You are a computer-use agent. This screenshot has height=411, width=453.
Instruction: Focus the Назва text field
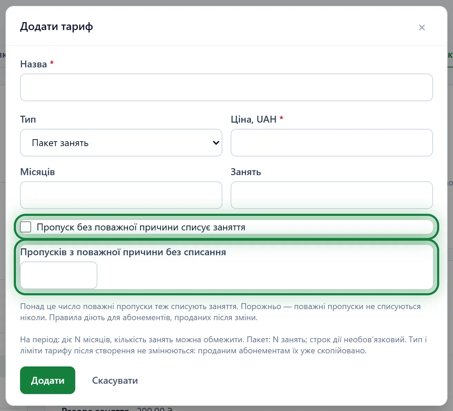point(226,87)
